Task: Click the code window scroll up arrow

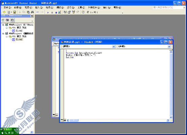Action: pos(171,52)
